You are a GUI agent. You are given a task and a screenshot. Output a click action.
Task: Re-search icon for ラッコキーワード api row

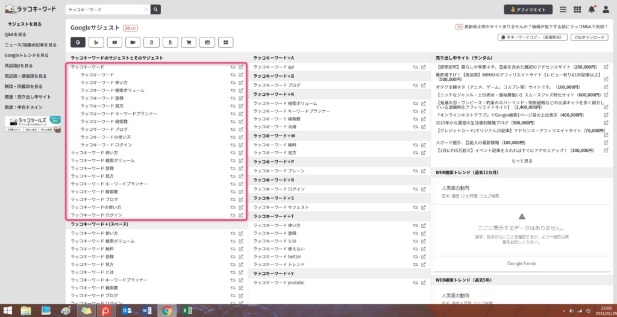click(416, 67)
